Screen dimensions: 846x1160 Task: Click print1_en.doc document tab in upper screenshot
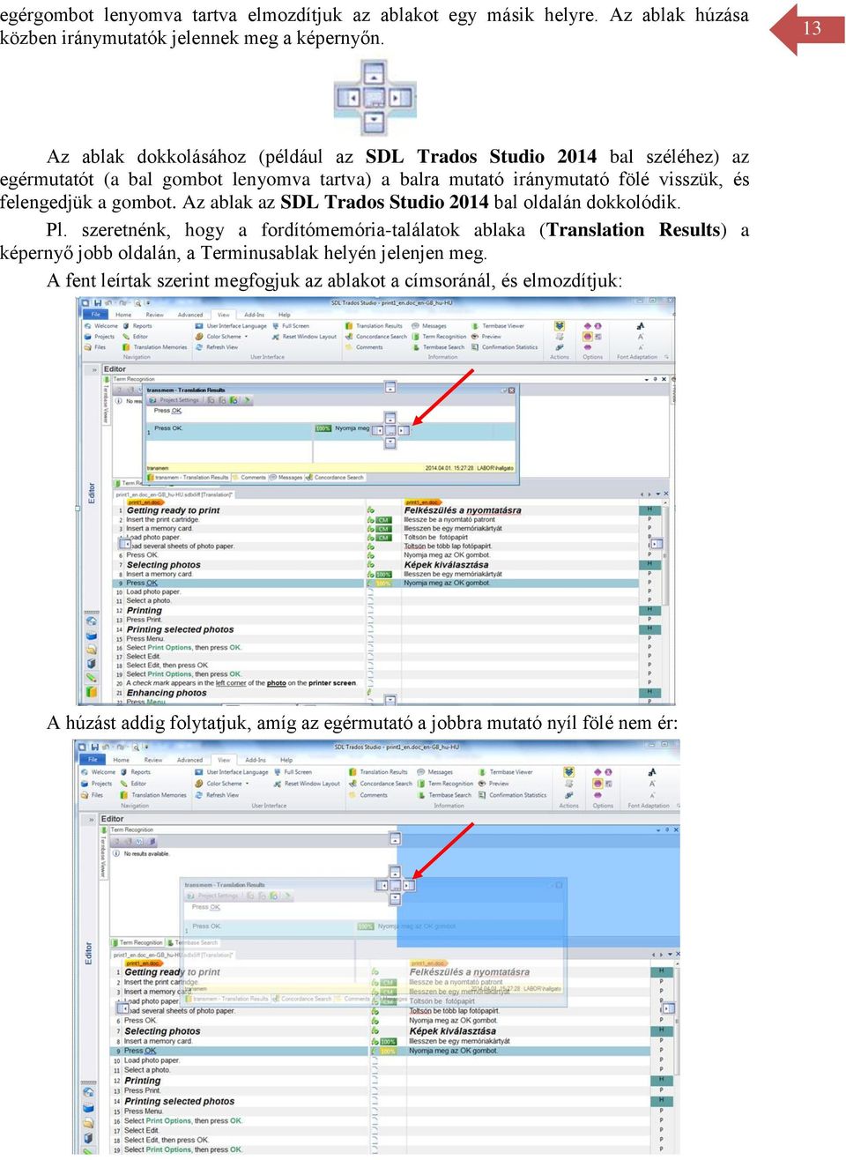pos(173,494)
